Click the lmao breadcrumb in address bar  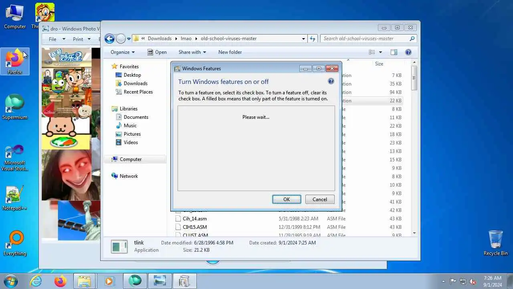click(x=186, y=39)
